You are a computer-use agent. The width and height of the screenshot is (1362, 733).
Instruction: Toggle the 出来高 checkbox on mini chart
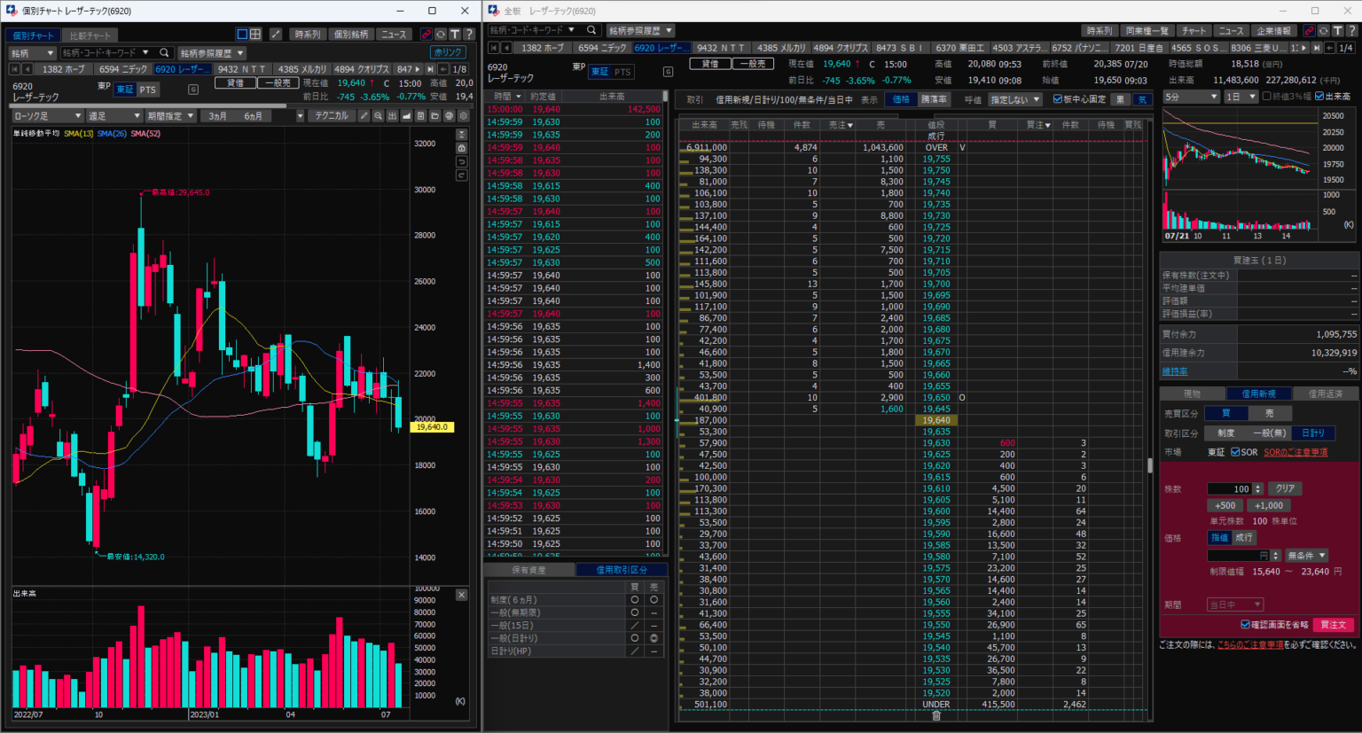[x=1319, y=97]
